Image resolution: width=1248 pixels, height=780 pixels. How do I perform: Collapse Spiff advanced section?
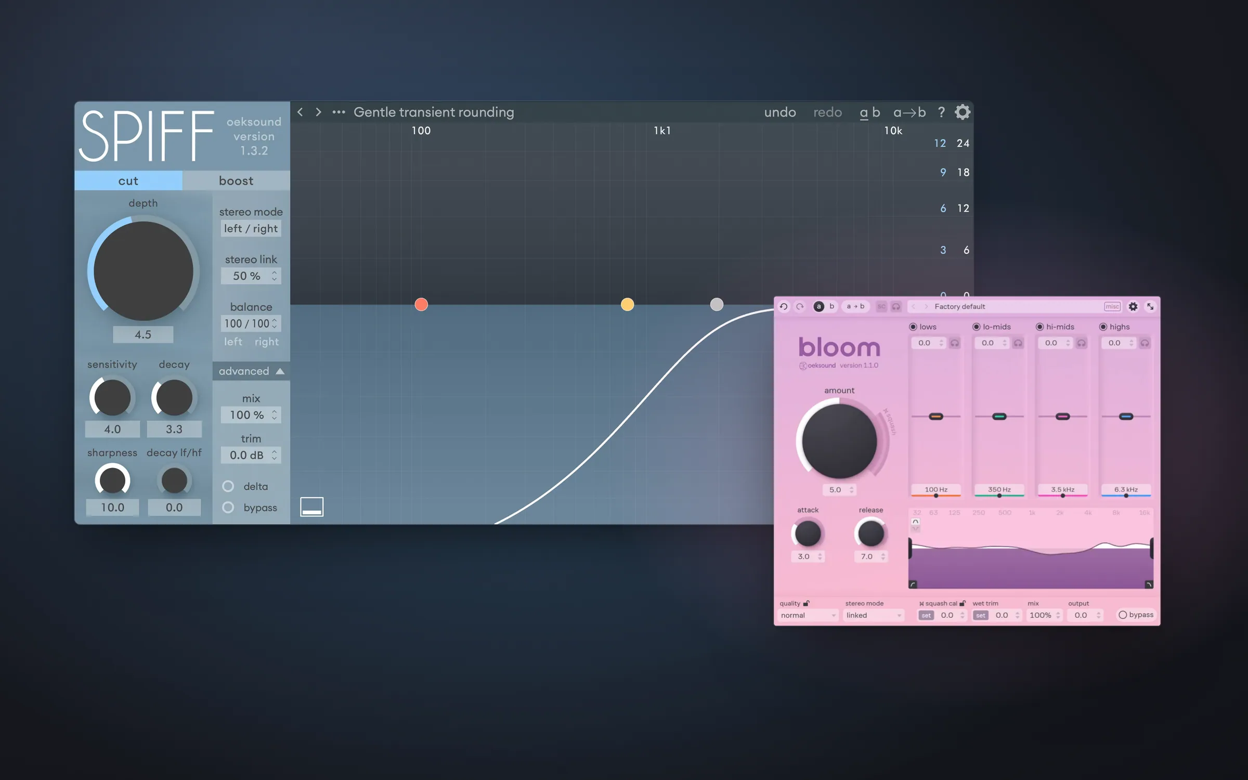(x=251, y=371)
